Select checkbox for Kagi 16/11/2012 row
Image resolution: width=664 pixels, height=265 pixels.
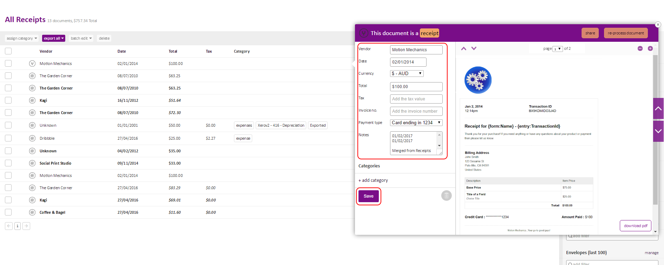point(8,100)
